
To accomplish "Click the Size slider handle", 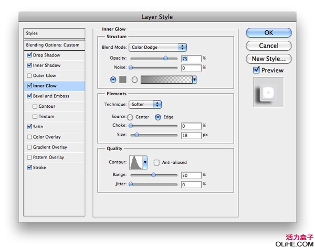I will (136, 135).
